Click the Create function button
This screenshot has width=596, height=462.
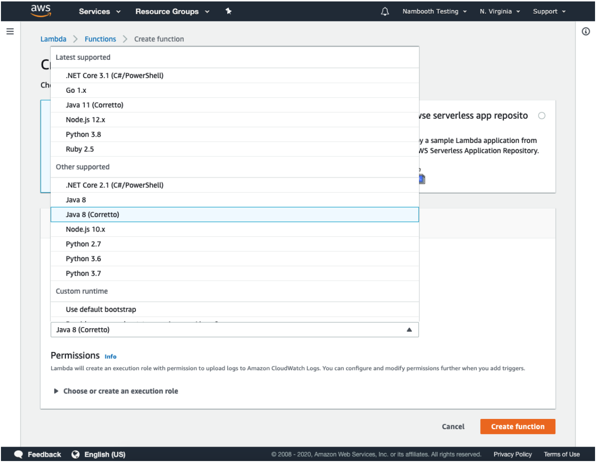[518, 426]
